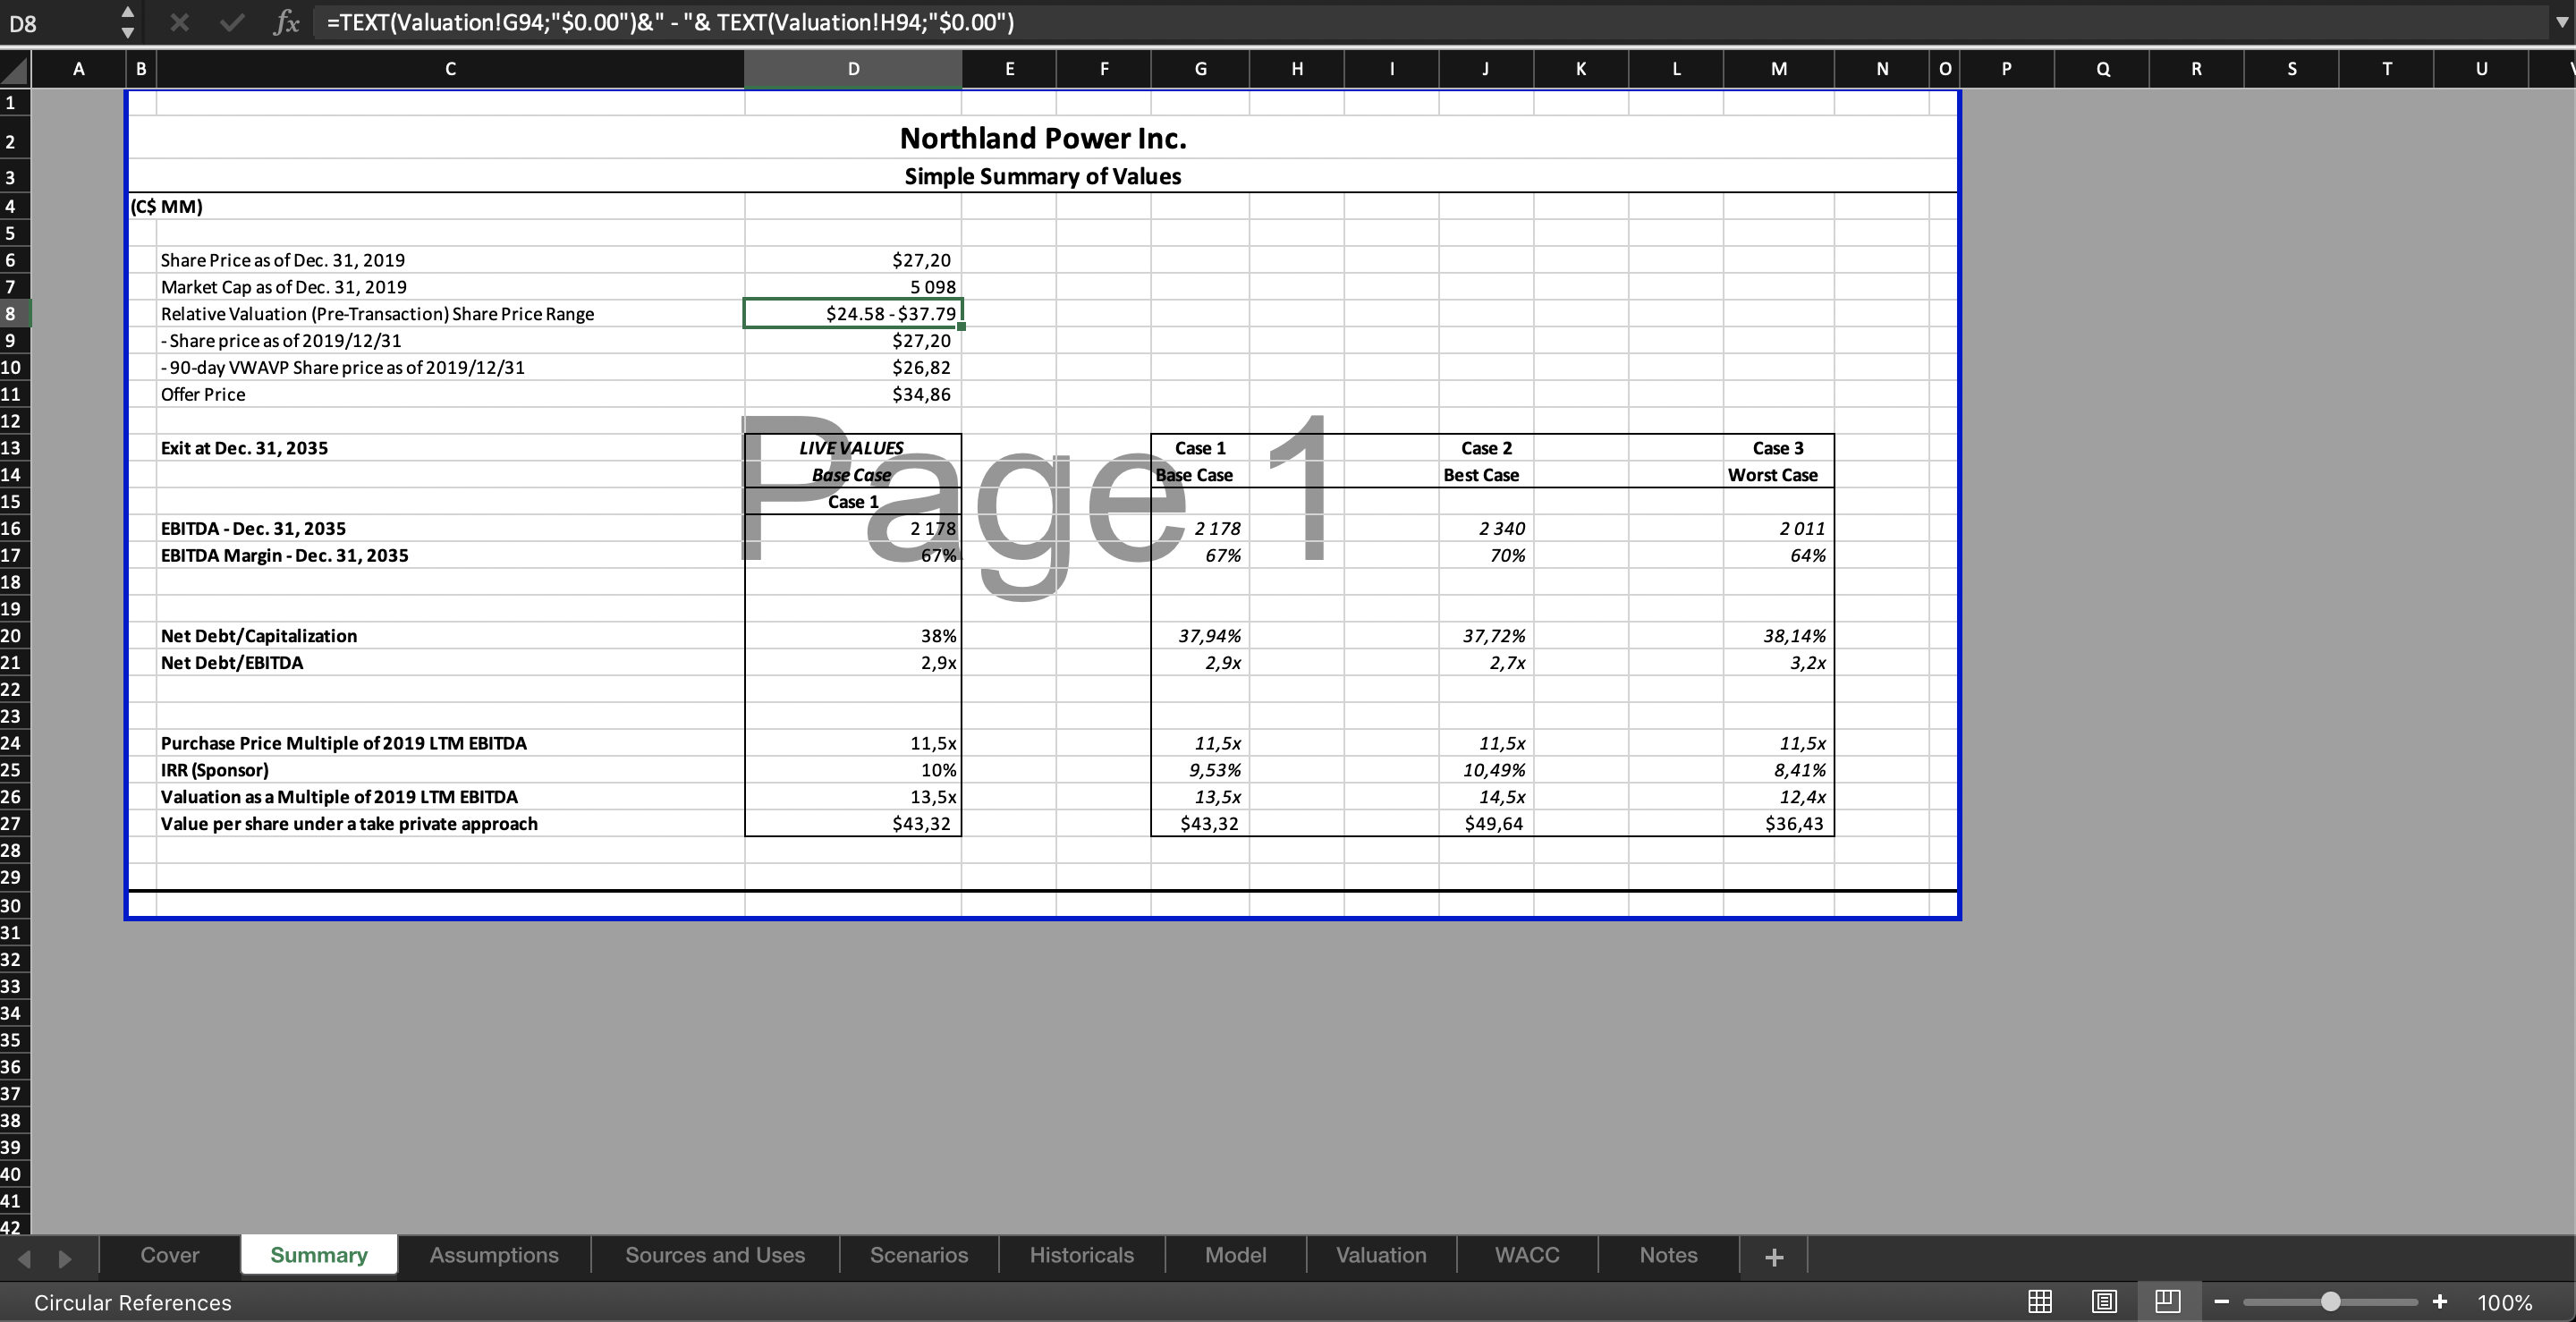Image resolution: width=2576 pixels, height=1322 pixels.
Task: Open the WACC sheet tab
Action: click(x=1527, y=1255)
